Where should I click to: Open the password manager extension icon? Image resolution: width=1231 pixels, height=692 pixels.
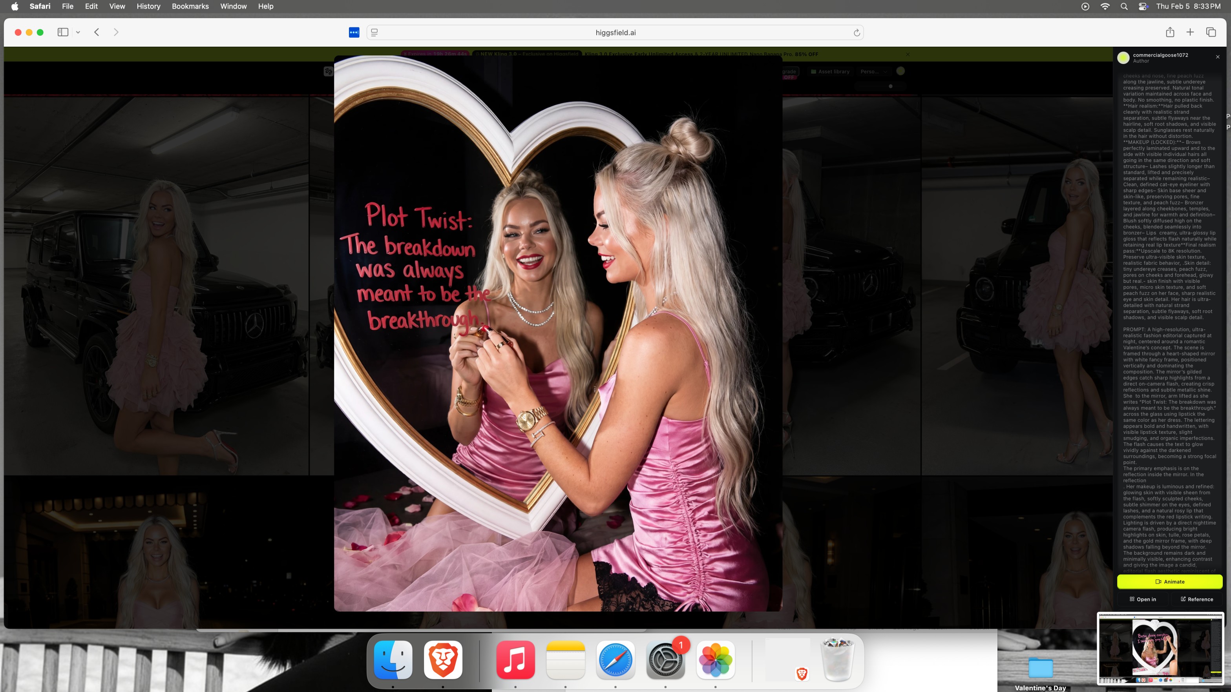point(354,32)
